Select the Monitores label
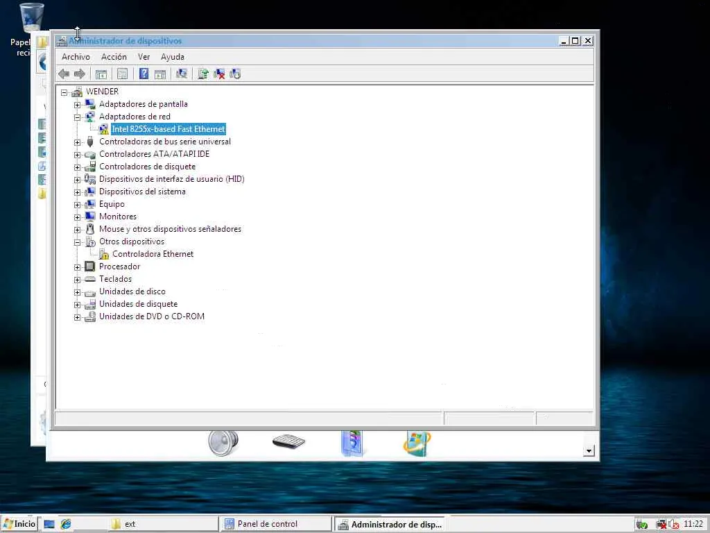710x533 pixels. point(118,217)
